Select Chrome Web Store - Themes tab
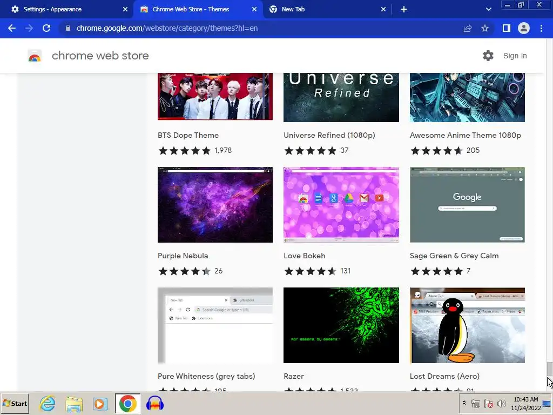This screenshot has width=553, height=415. click(198, 10)
